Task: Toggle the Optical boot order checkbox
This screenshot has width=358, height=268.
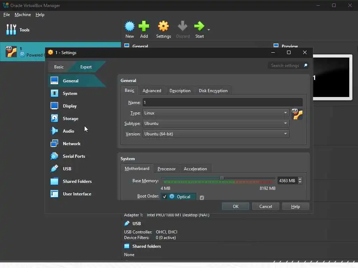Action: (165, 196)
